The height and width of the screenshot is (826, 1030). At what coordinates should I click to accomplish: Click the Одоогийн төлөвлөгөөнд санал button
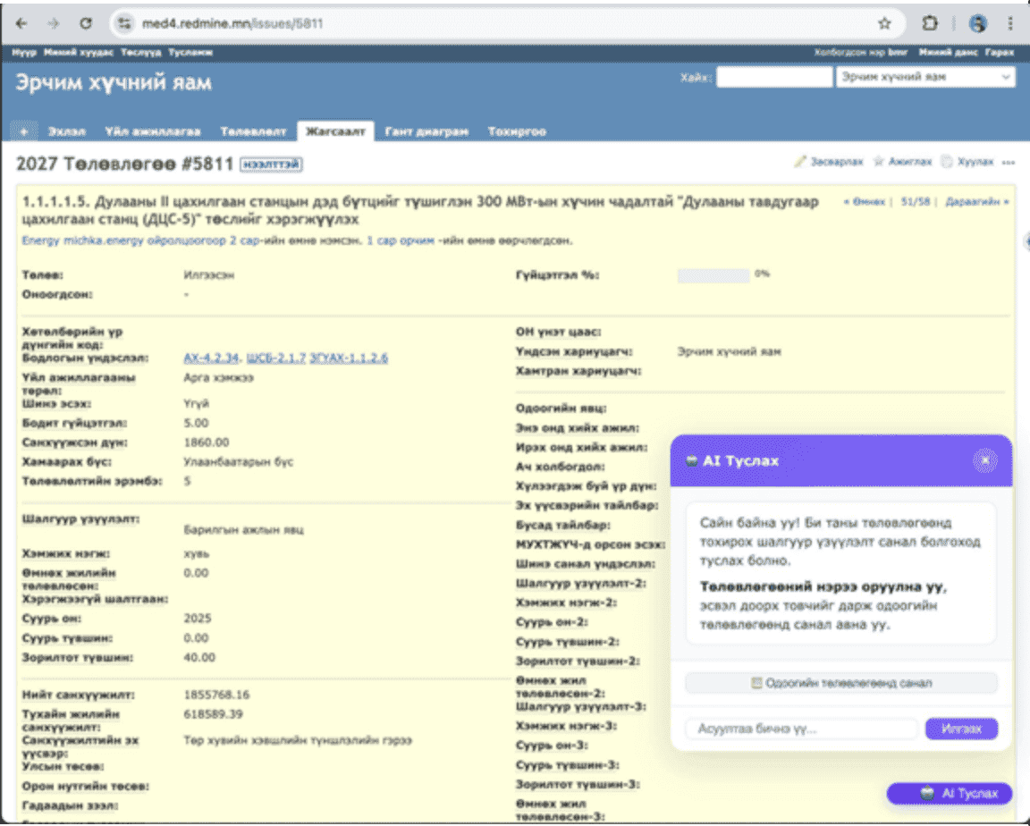coord(840,683)
